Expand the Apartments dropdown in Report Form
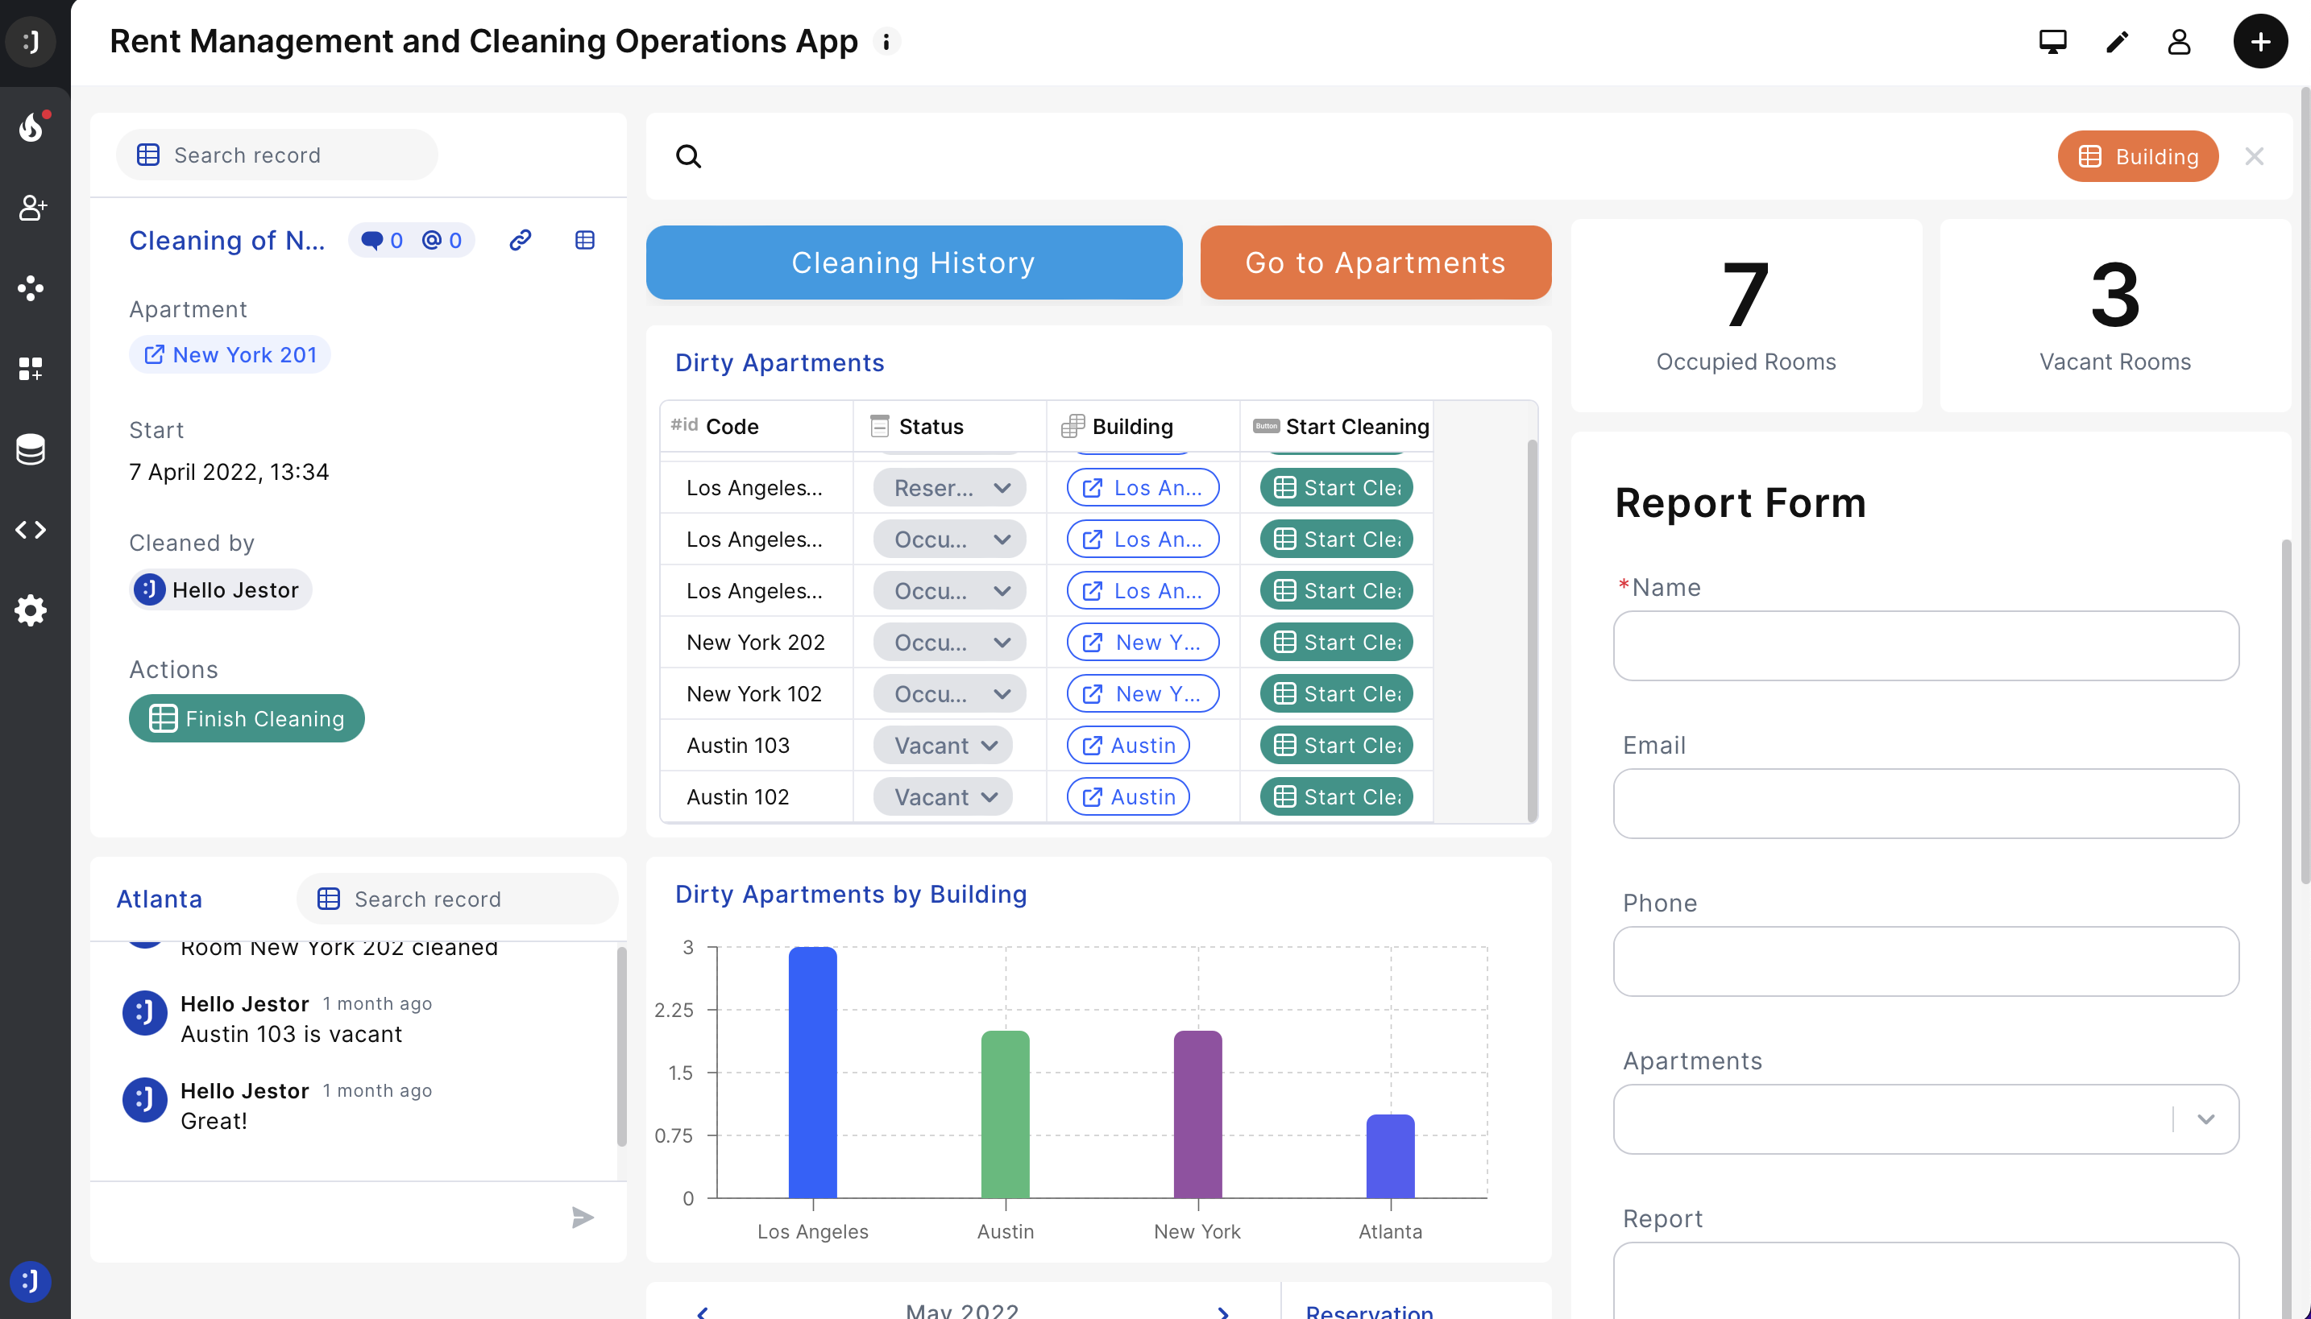The width and height of the screenshot is (2311, 1319). pos(2205,1119)
